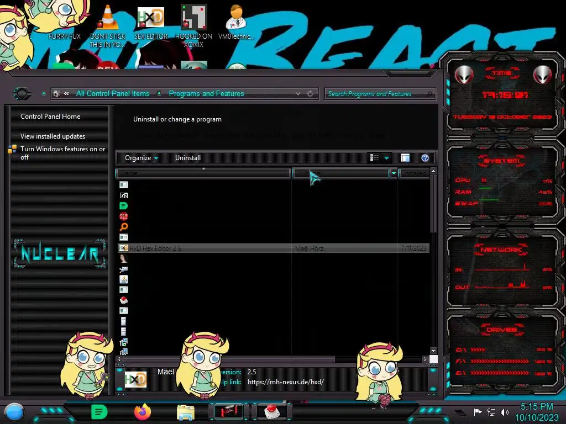Viewport: 566px width, 424px height.
Task: Select the 7z program entry icon
Action: click(x=123, y=195)
